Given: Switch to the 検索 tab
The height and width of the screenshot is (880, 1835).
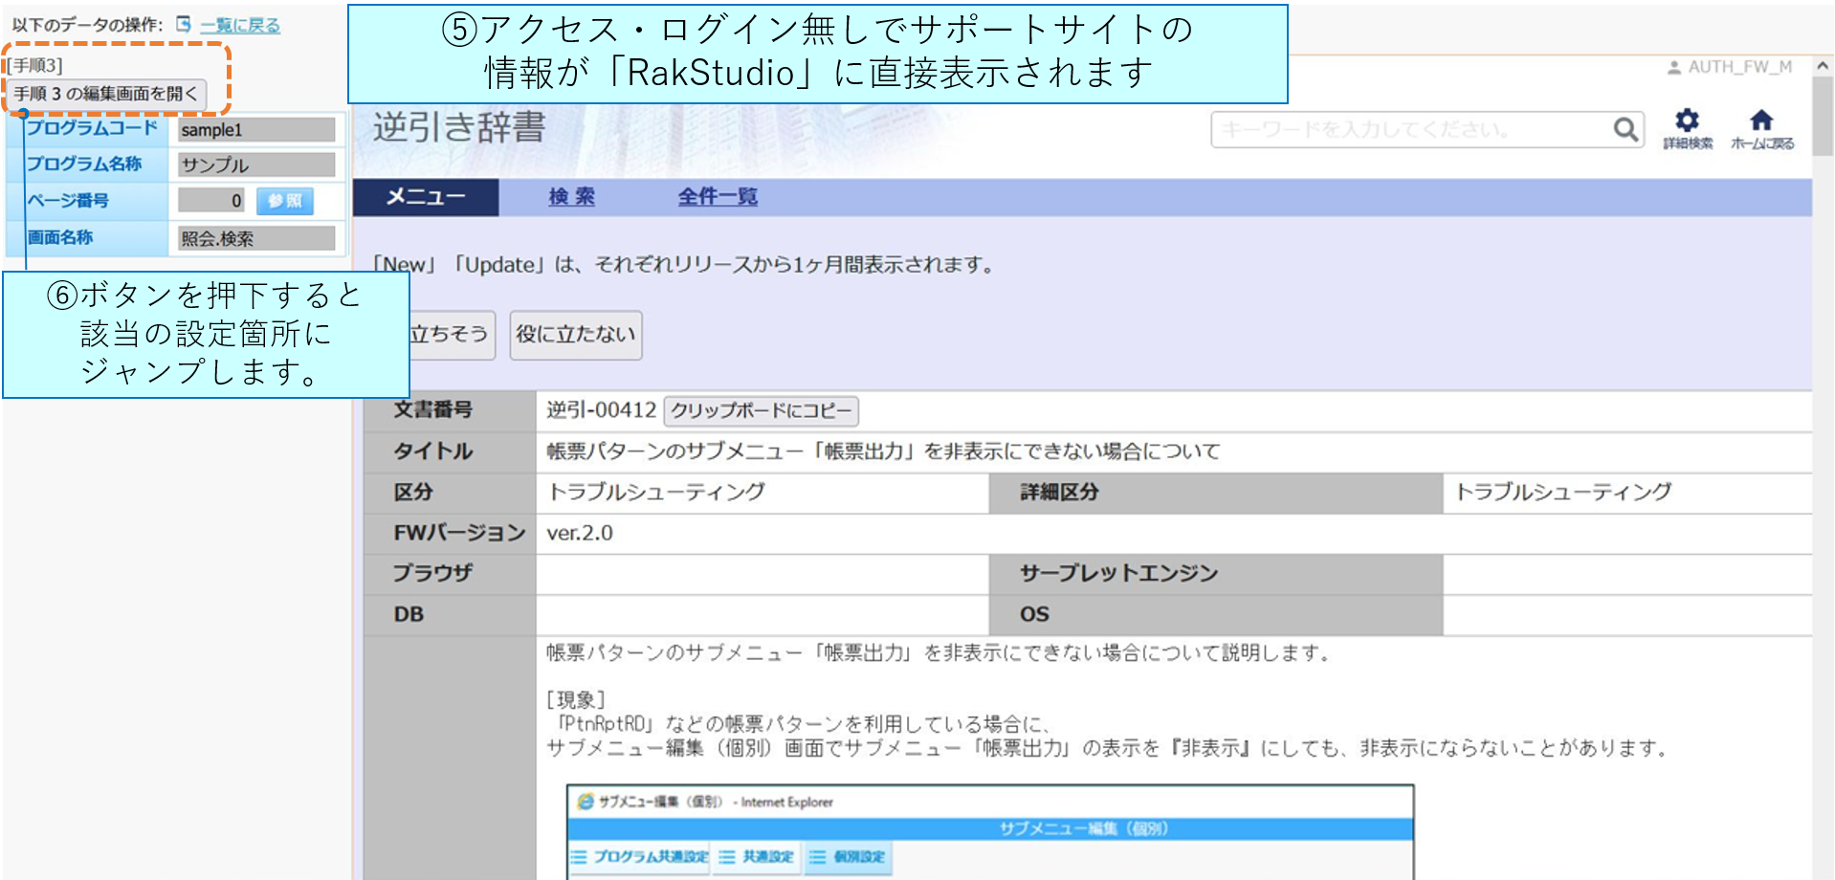Looking at the screenshot, I should tap(571, 197).
